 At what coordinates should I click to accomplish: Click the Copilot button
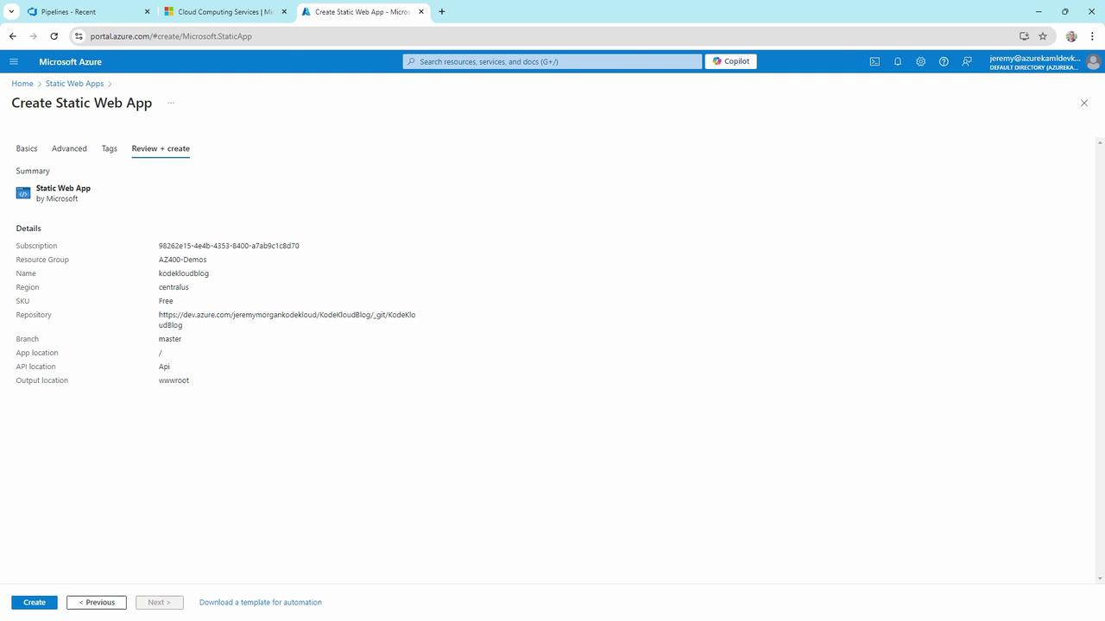tap(730, 61)
